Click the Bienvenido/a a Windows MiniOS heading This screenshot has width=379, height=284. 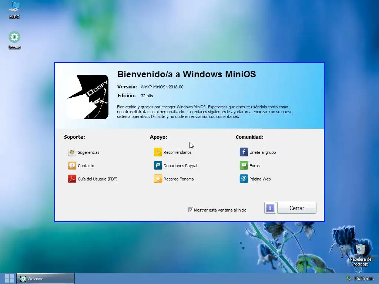pos(187,74)
